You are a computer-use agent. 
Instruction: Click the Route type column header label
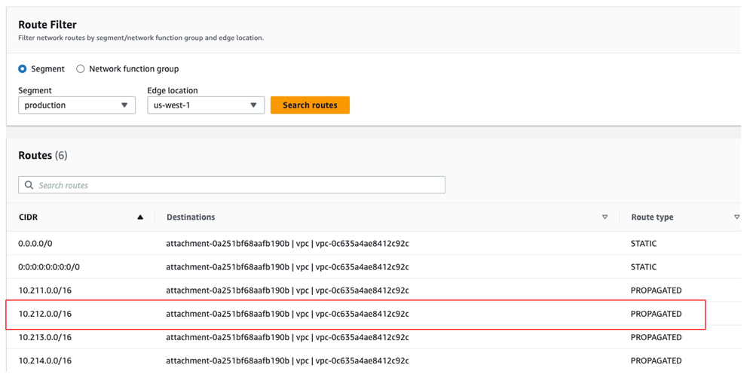point(652,217)
